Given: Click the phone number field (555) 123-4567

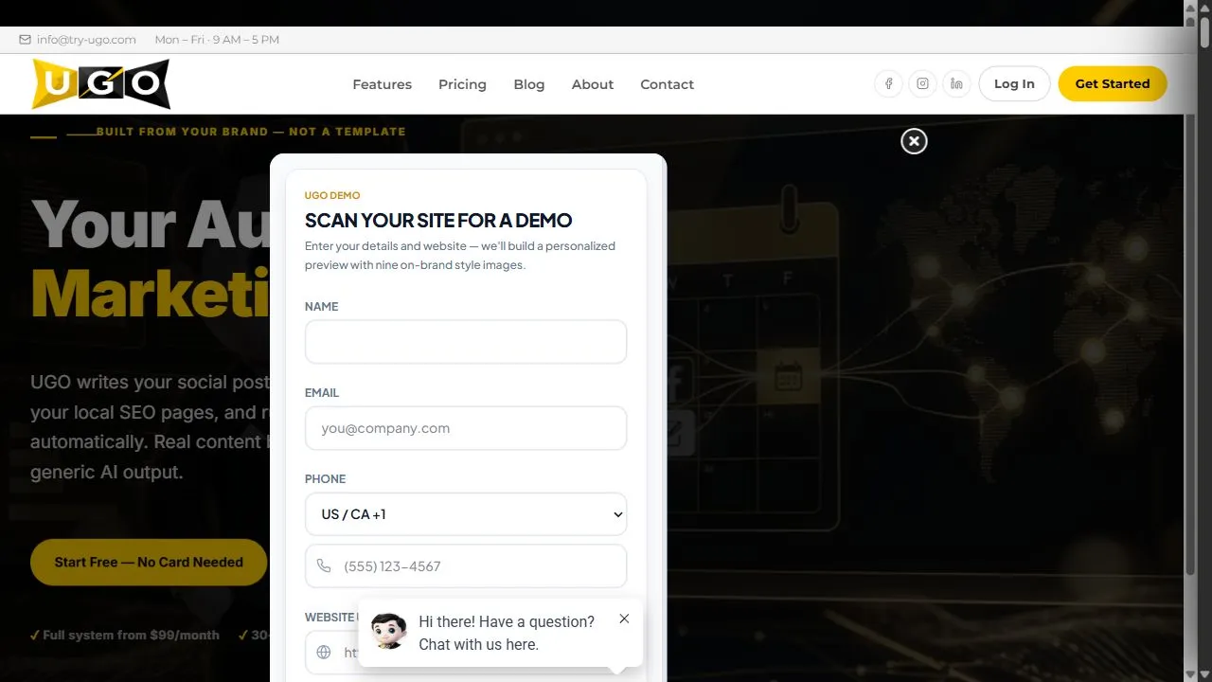Looking at the screenshot, I should click(x=466, y=566).
